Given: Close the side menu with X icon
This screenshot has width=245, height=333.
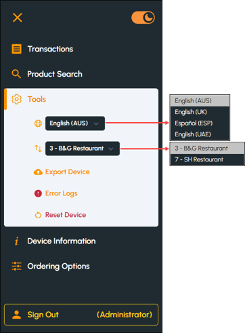Looking at the screenshot, I should (x=18, y=18).
